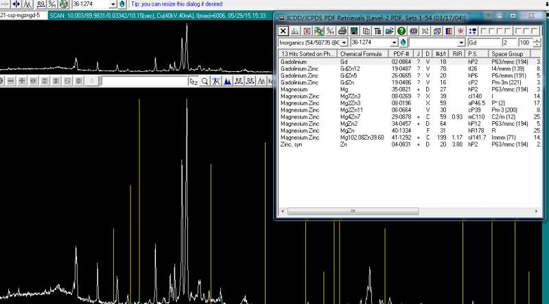This screenshot has width=549, height=304.
Task: Tick the last checkbox in dialog toolbar
Action: pos(535,31)
